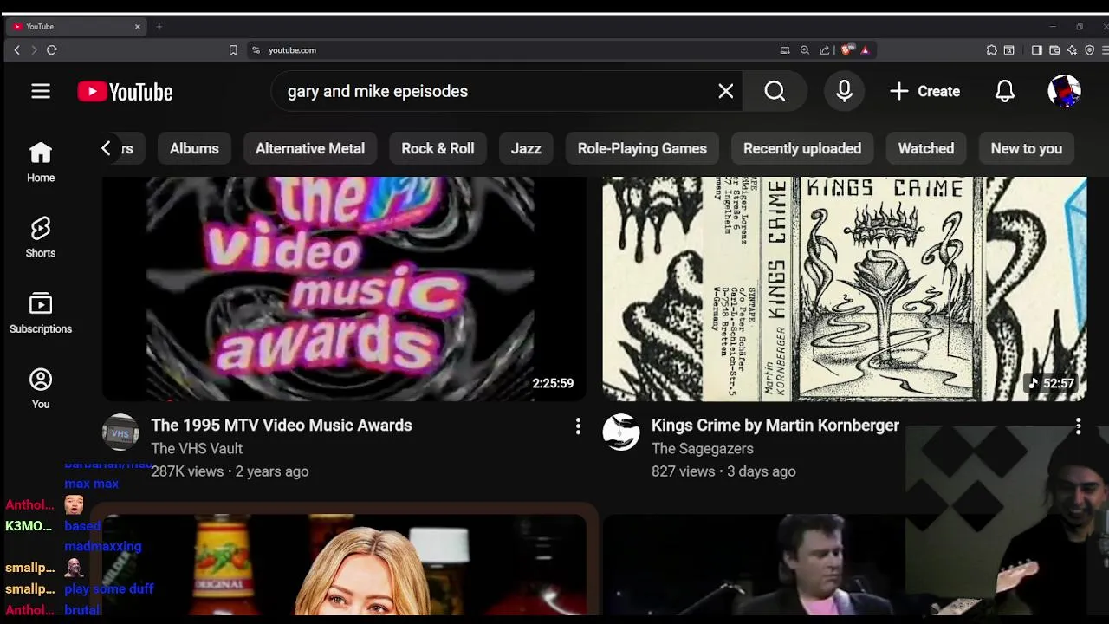Open The VHS Vault channel avatar
Image resolution: width=1109 pixels, height=624 pixels.
(x=120, y=432)
